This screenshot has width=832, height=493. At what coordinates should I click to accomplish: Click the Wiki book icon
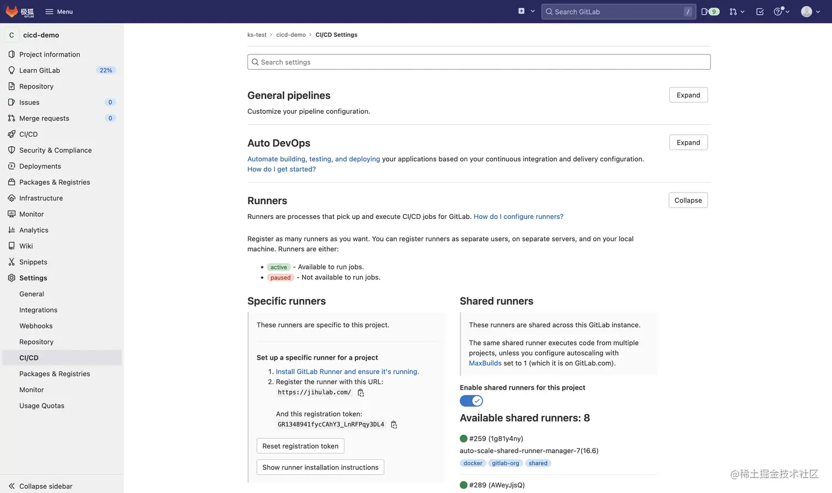point(12,246)
